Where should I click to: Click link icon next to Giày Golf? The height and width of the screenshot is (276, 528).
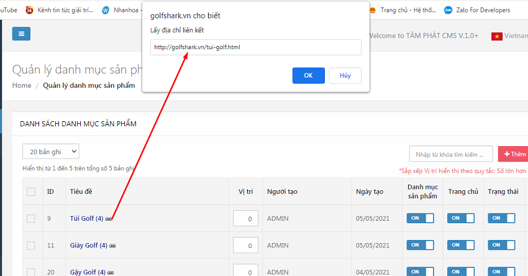click(x=112, y=246)
